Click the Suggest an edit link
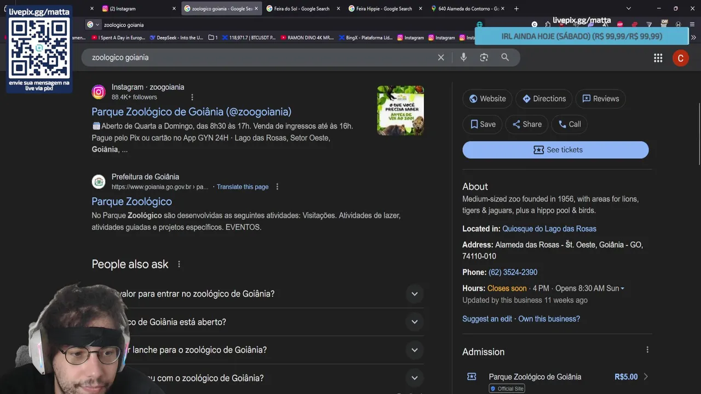This screenshot has height=394, width=701. click(x=487, y=318)
